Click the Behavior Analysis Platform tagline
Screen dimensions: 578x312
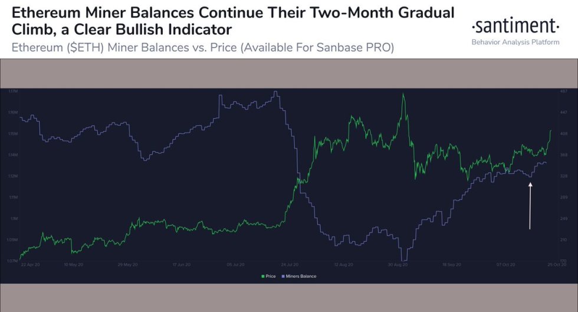[x=515, y=42]
